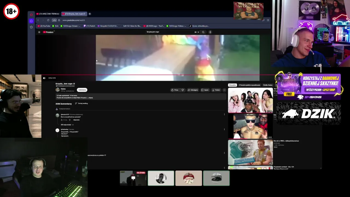Open the YouTube hamburger guide menu
The height and width of the screenshot is (197, 350).
pos(39,32)
